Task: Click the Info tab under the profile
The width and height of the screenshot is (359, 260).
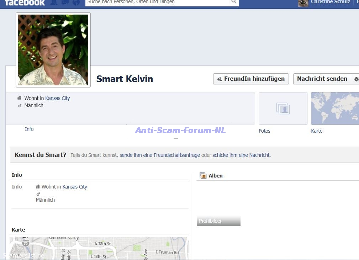Action: [29, 129]
